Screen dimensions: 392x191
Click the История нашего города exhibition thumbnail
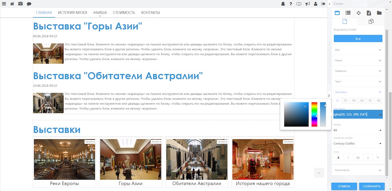[x=263, y=159]
